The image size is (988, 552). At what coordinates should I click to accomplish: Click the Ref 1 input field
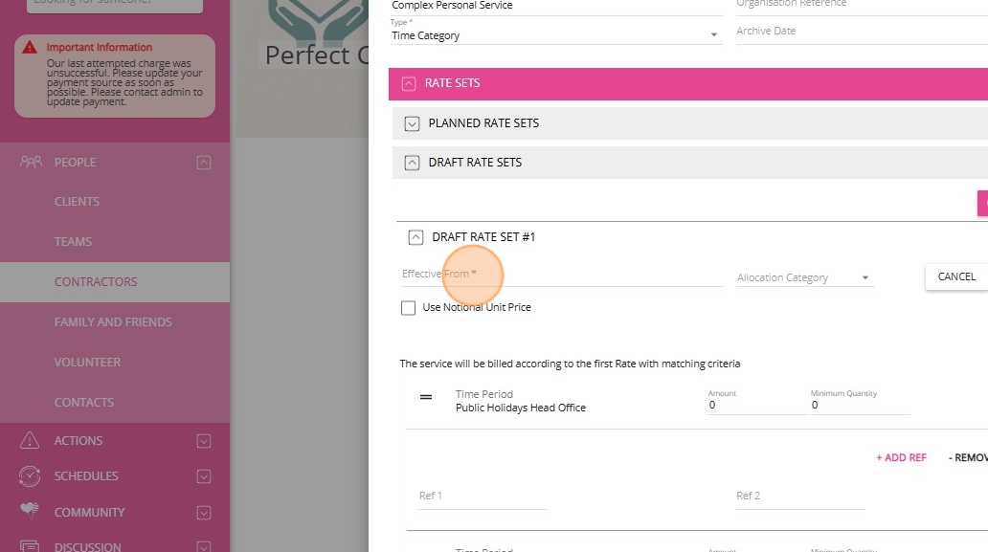[483, 496]
